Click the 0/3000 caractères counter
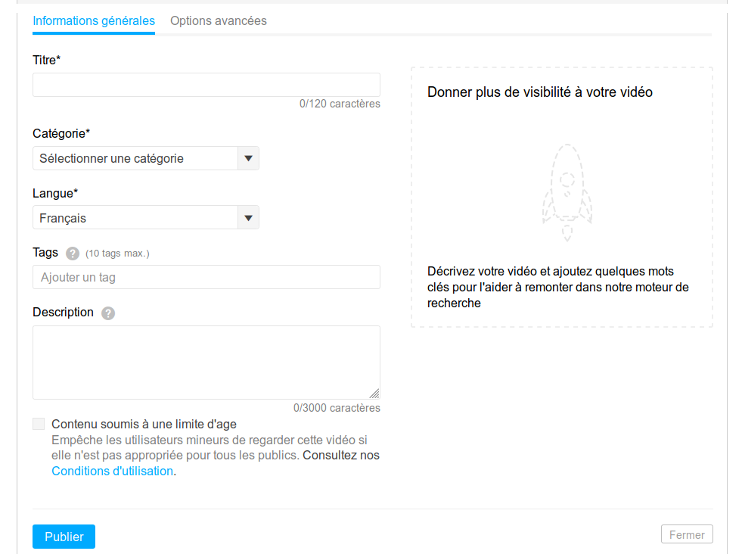This screenshot has width=742, height=554. tap(337, 408)
